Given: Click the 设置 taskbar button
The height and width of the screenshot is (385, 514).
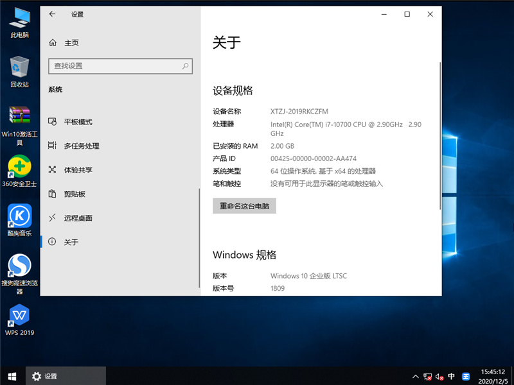Looking at the screenshot, I should point(66,376).
